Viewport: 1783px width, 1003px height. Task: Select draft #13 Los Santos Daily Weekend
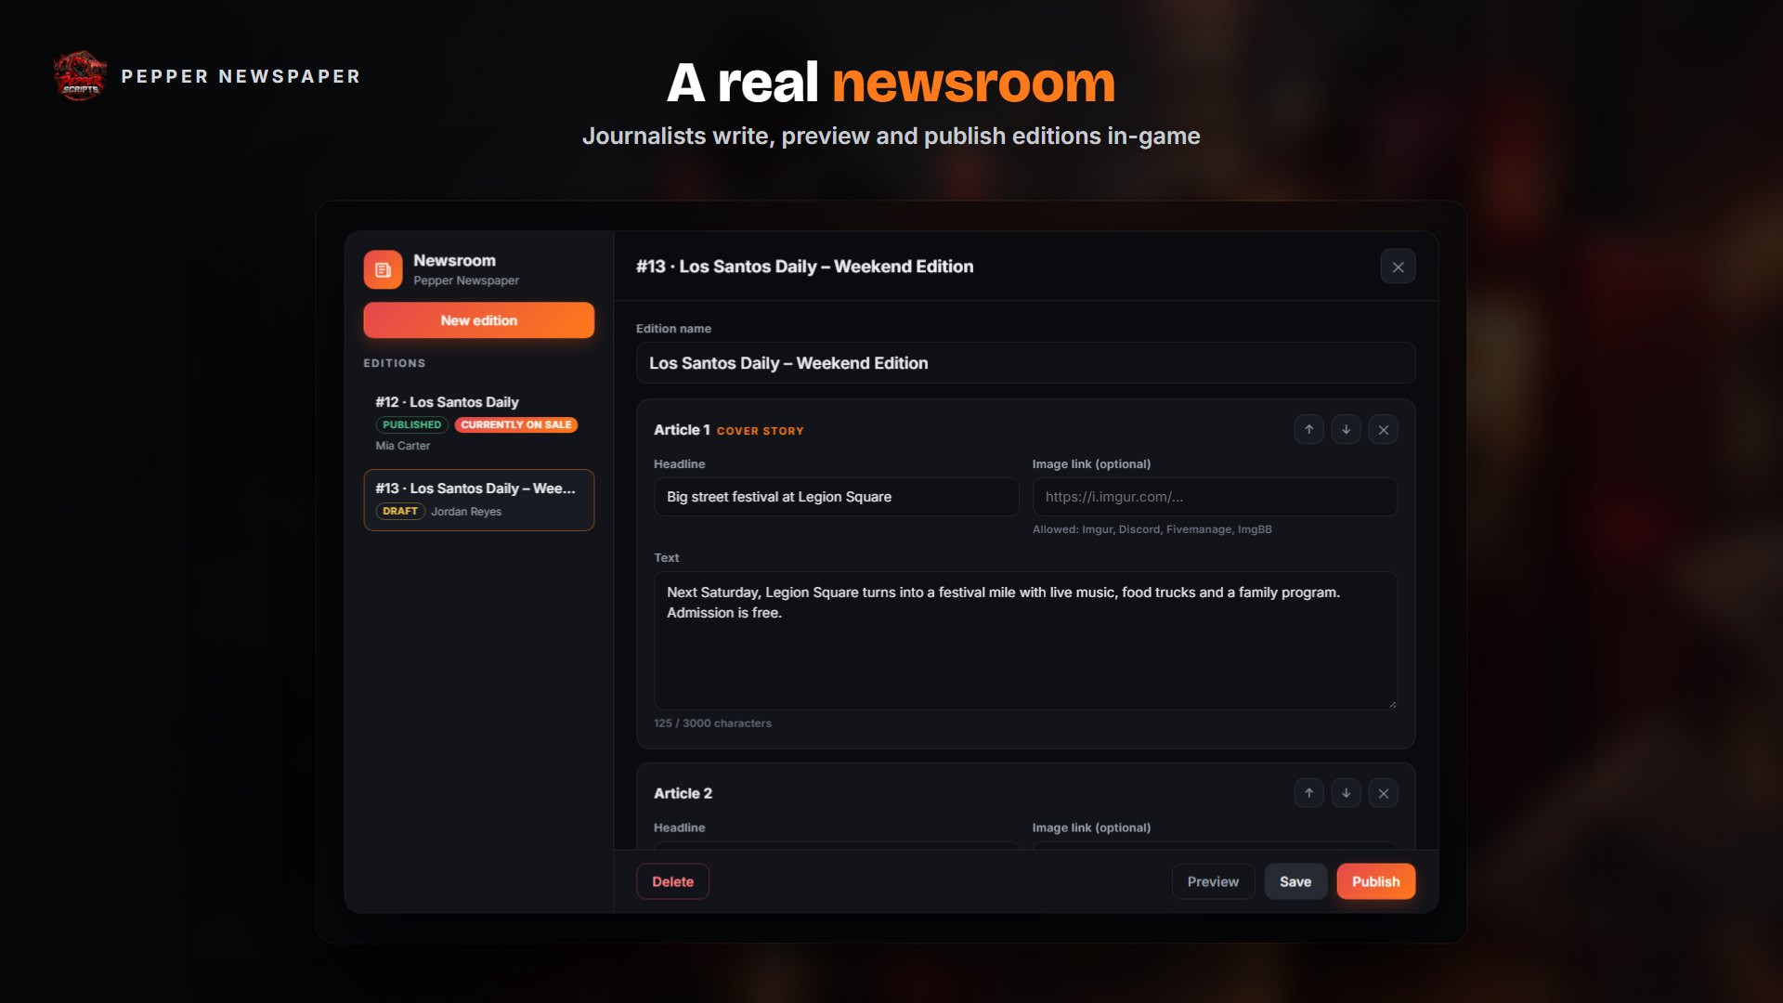tap(478, 500)
